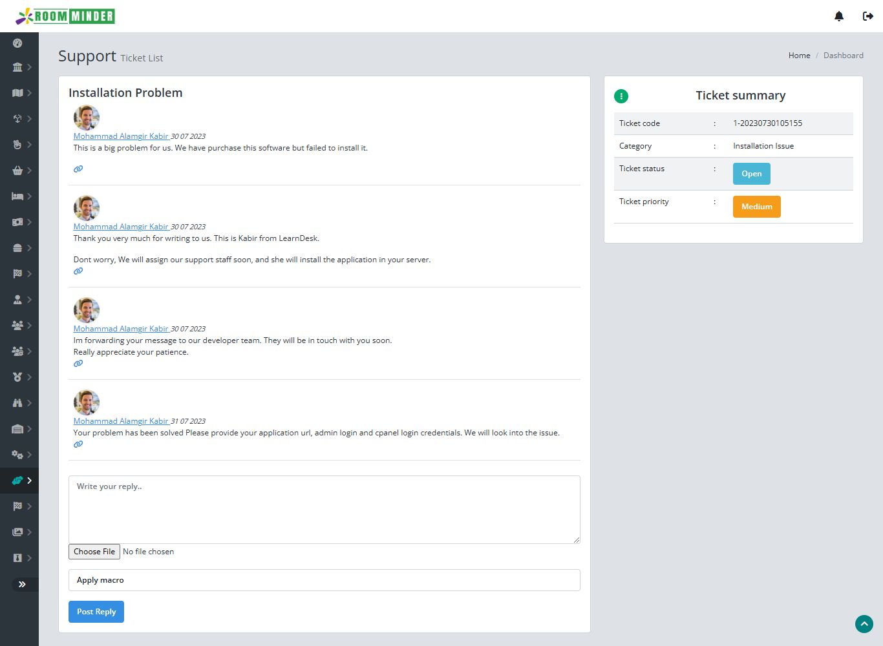Click the medal sidebar icon
This screenshot has height=646, width=883.
coord(17,377)
